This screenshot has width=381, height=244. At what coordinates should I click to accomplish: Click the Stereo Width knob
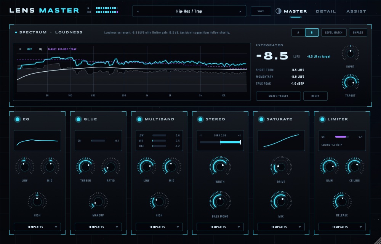[x=220, y=167]
